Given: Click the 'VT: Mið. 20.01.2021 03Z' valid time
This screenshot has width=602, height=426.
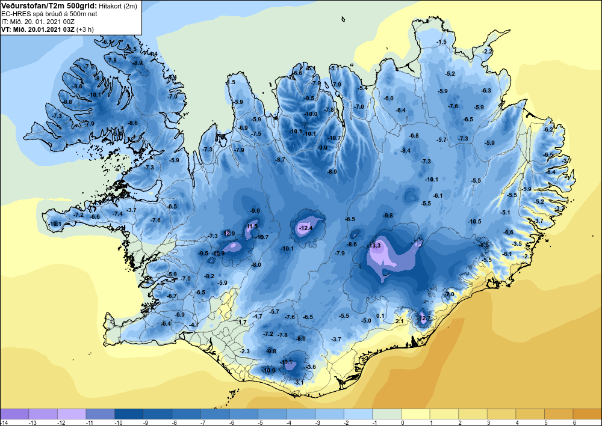Looking at the screenshot, I should (x=38, y=29).
